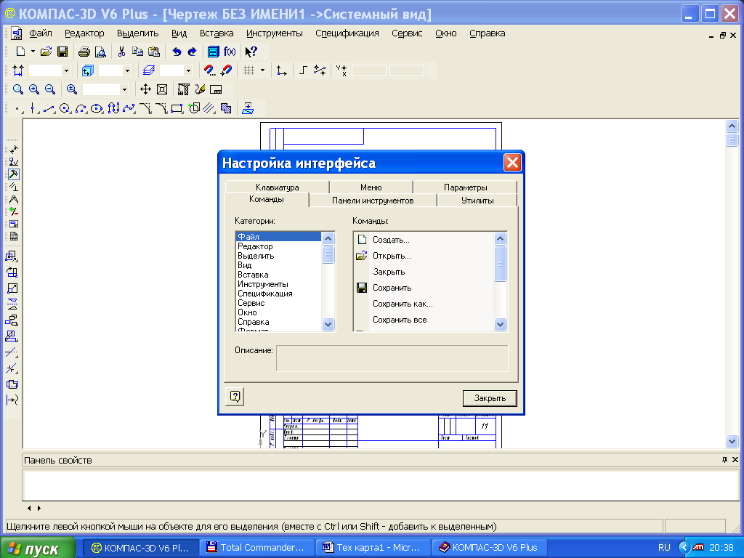Click the Cut scissors icon
The height and width of the screenshot is (558, 744).
click(121, 52)
